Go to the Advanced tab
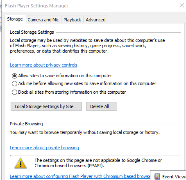 coord(95,20)
